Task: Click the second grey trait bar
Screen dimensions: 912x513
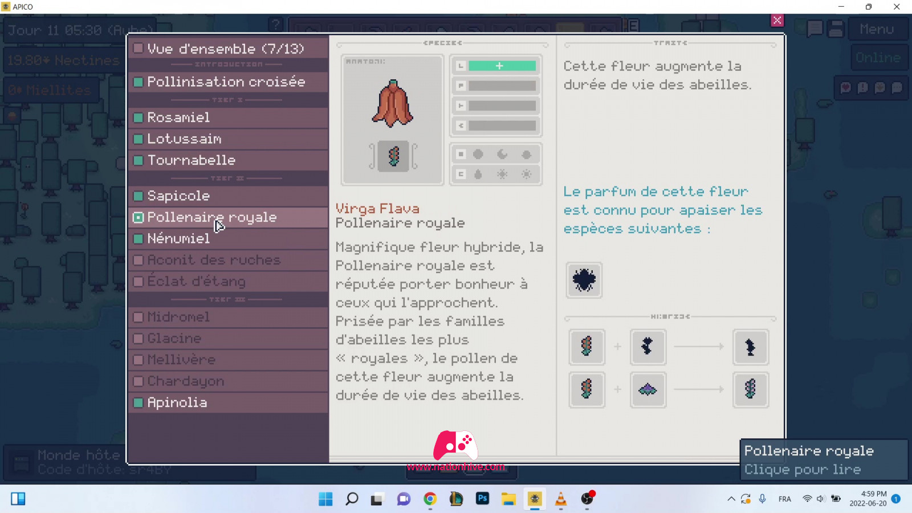Action: click(x=502, y=86)
